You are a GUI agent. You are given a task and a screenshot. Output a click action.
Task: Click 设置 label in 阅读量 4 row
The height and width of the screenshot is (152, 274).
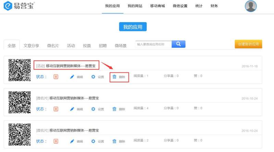(x=101, y=109)
